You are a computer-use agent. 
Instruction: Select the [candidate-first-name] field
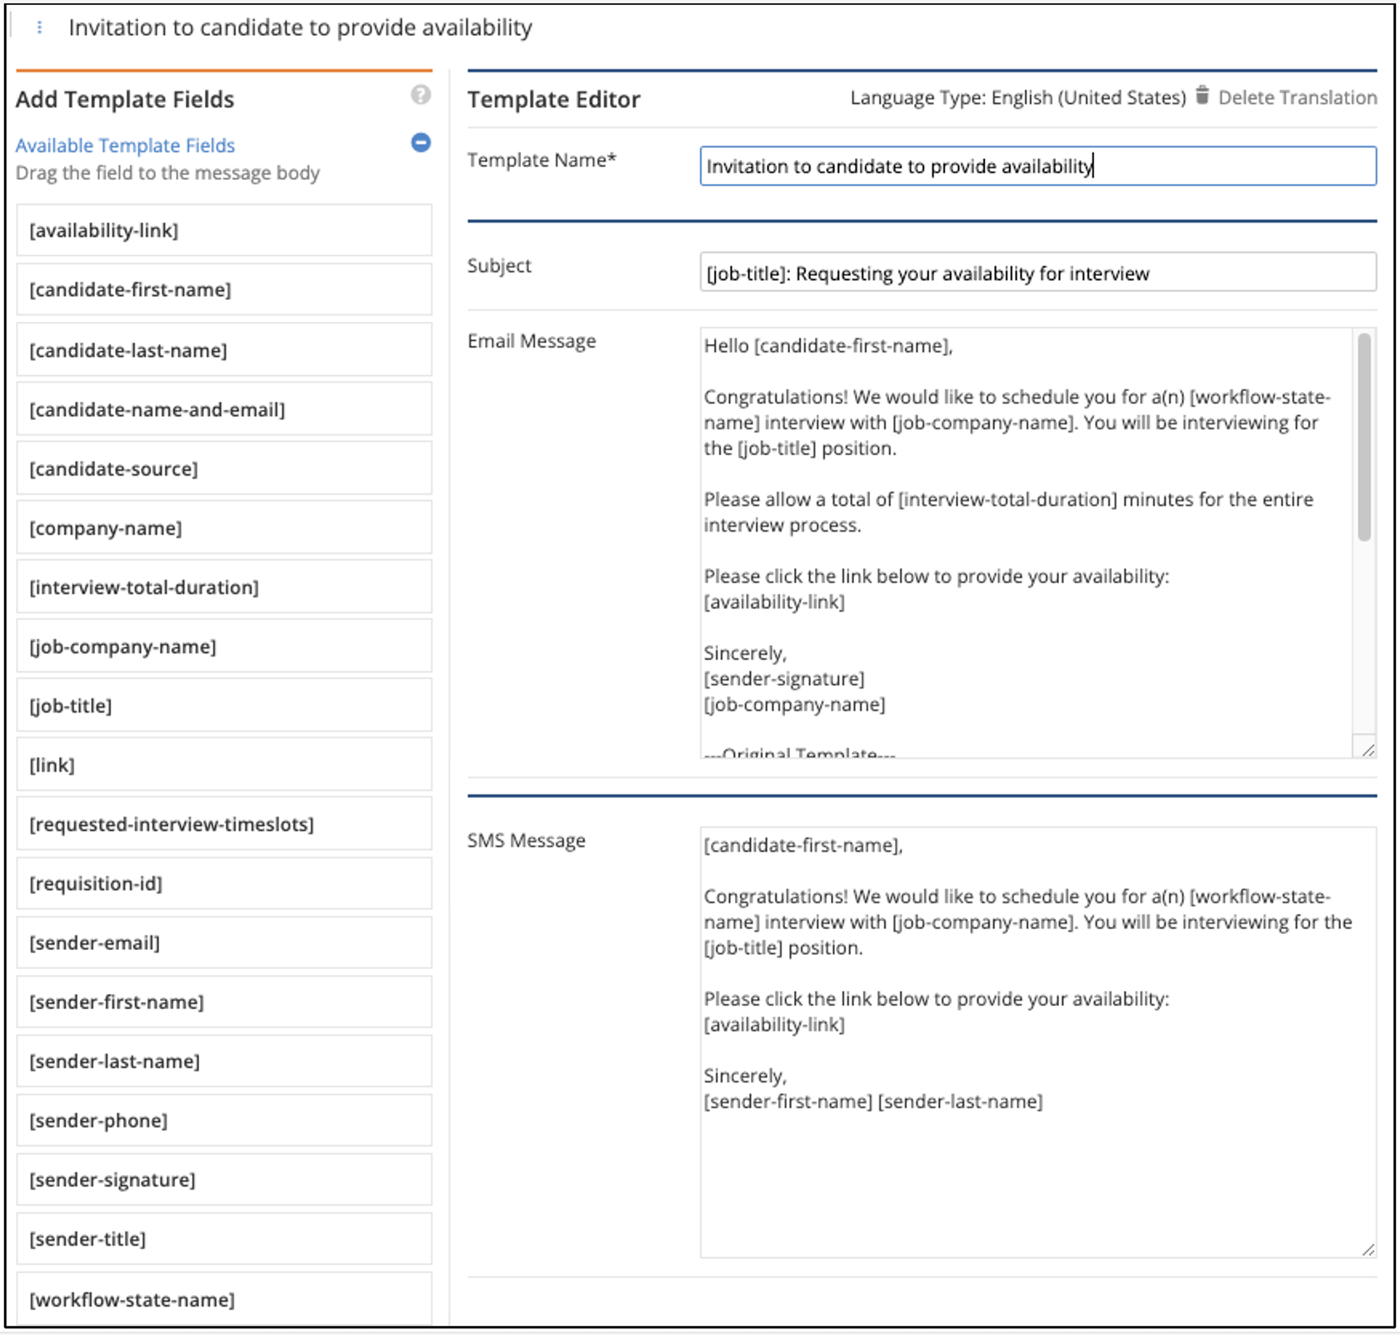224,289
